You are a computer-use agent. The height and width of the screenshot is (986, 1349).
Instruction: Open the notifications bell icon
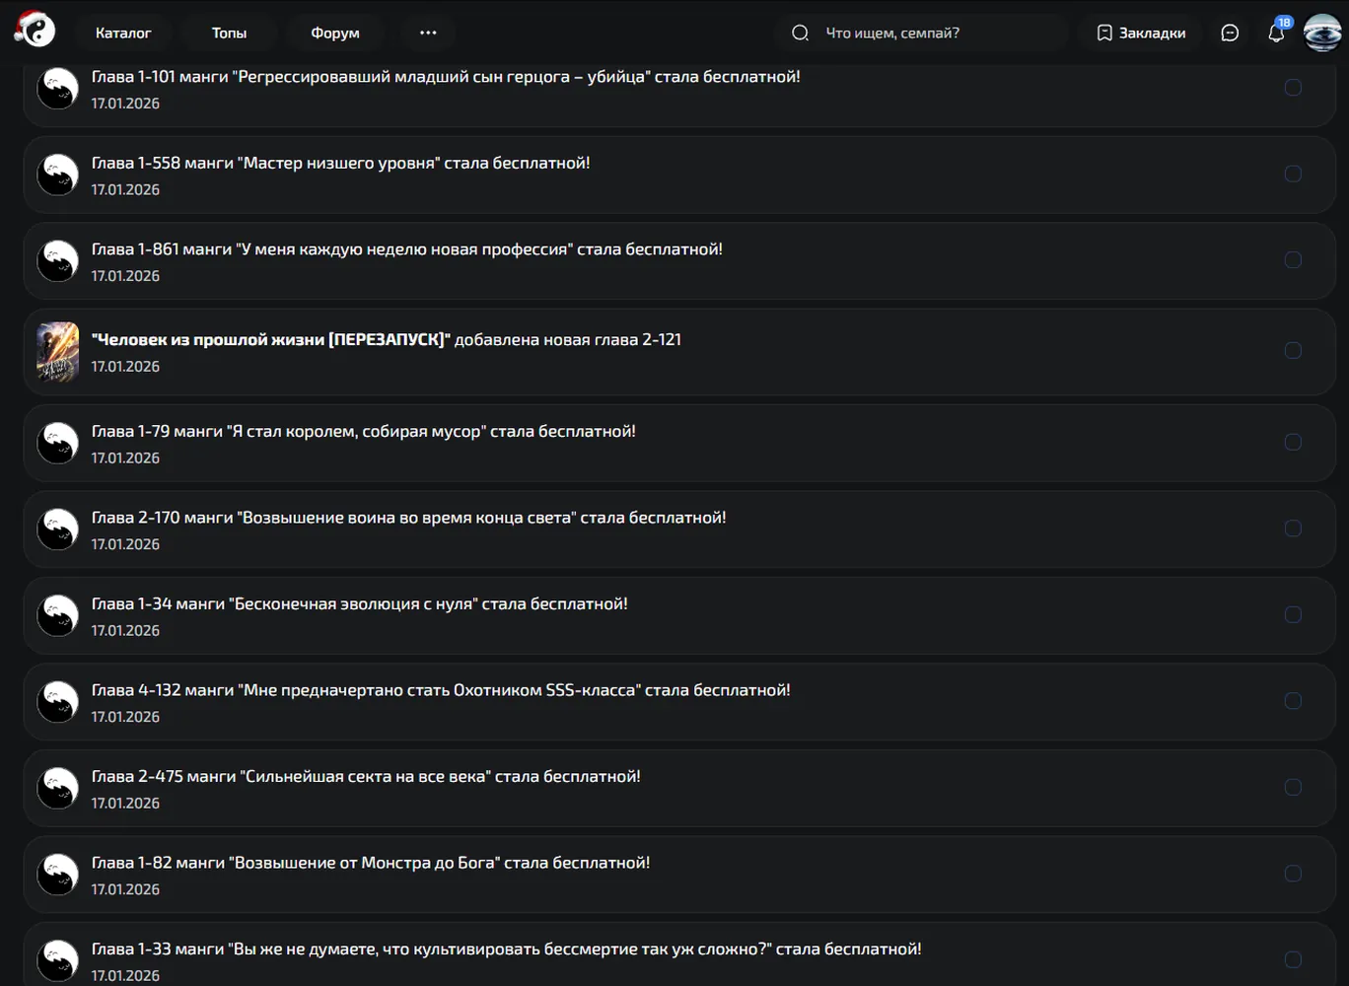[x=1276, y=33]
